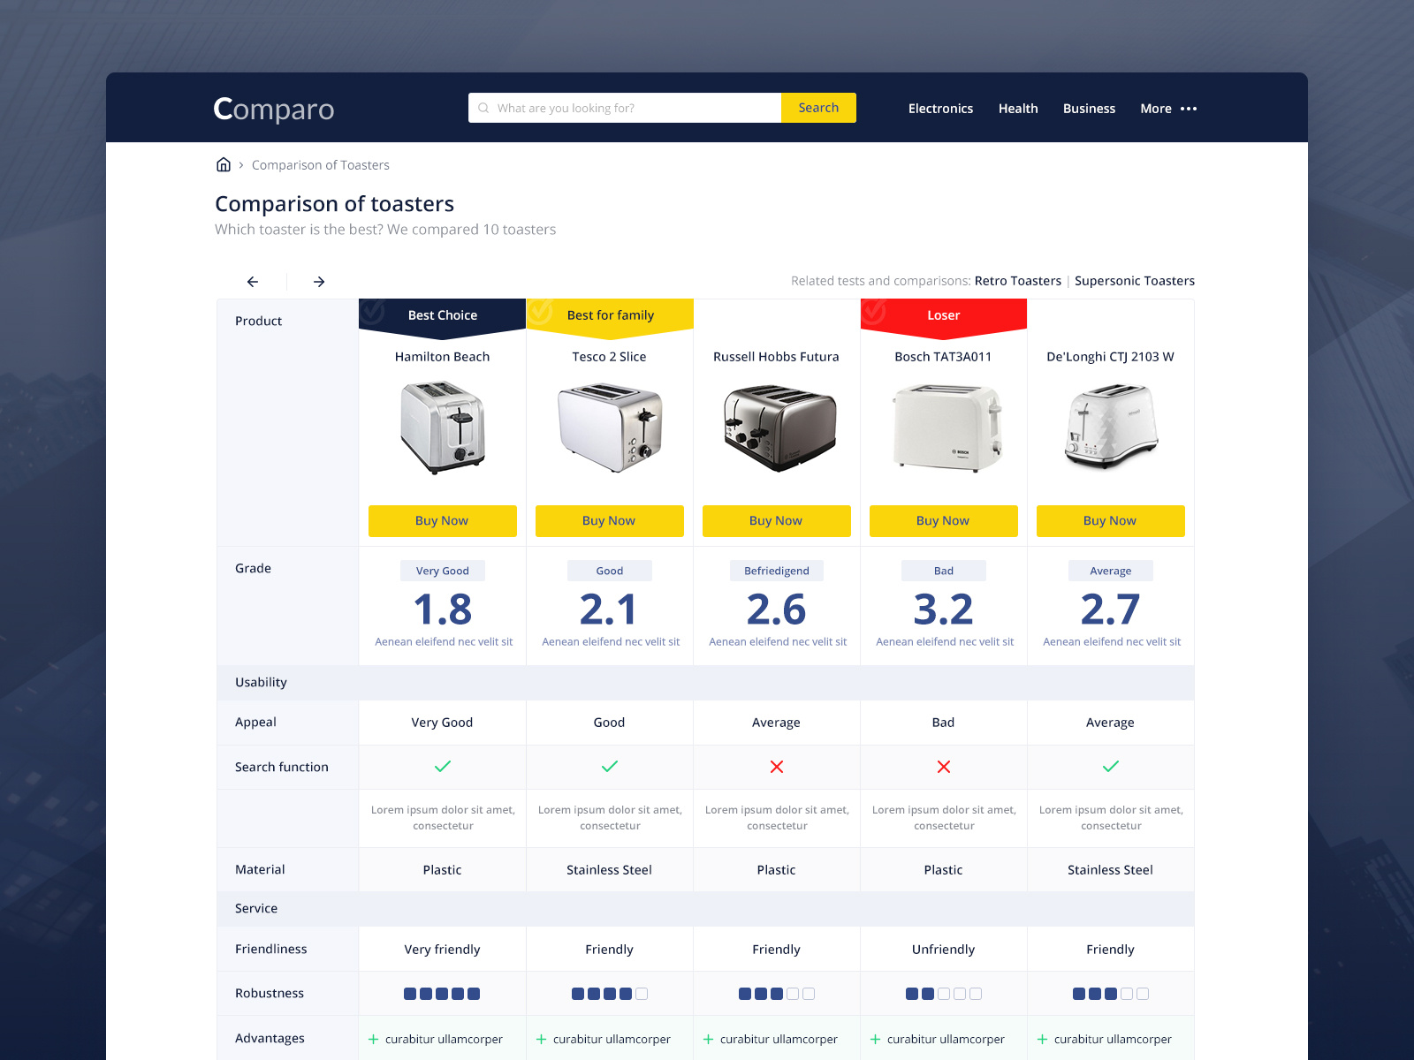Select the Health menu item
This screenshot has width=1414, height=1060.
(1018, 108)
